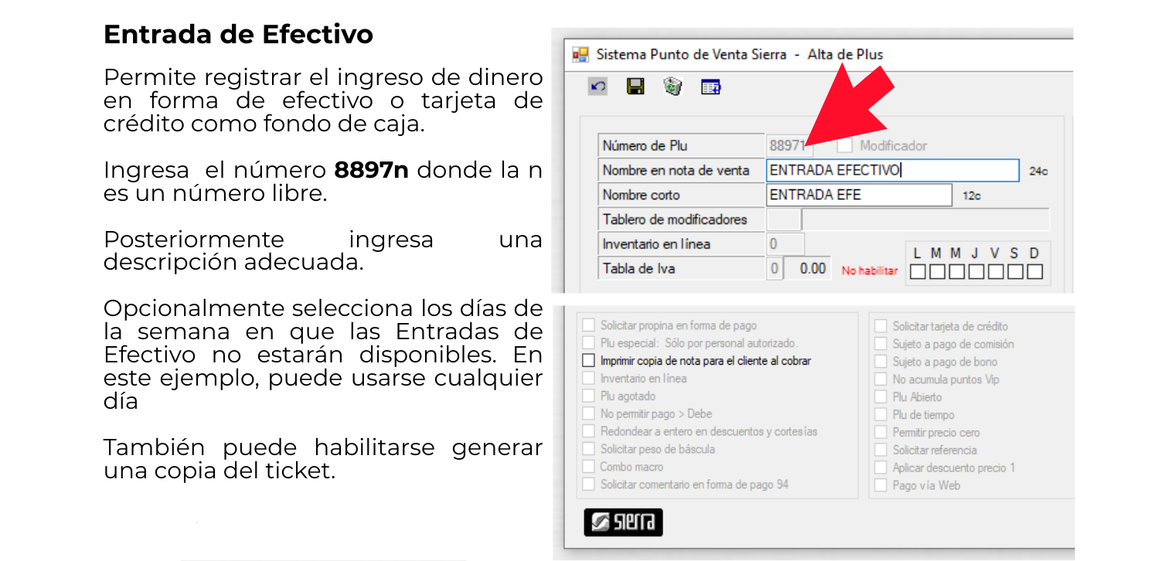This screenshot has width=1164, height=561.
Task: Tick the D (domingo) day checkbox
Action: point(1035,271)
